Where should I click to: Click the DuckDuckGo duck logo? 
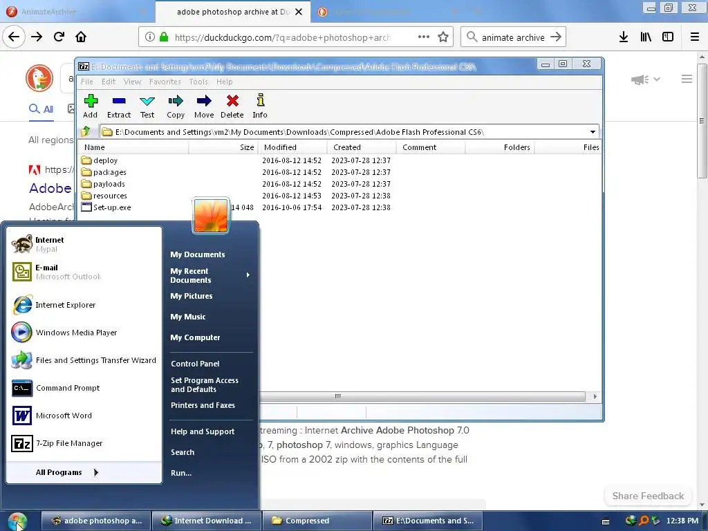click(x=39, y=78)
